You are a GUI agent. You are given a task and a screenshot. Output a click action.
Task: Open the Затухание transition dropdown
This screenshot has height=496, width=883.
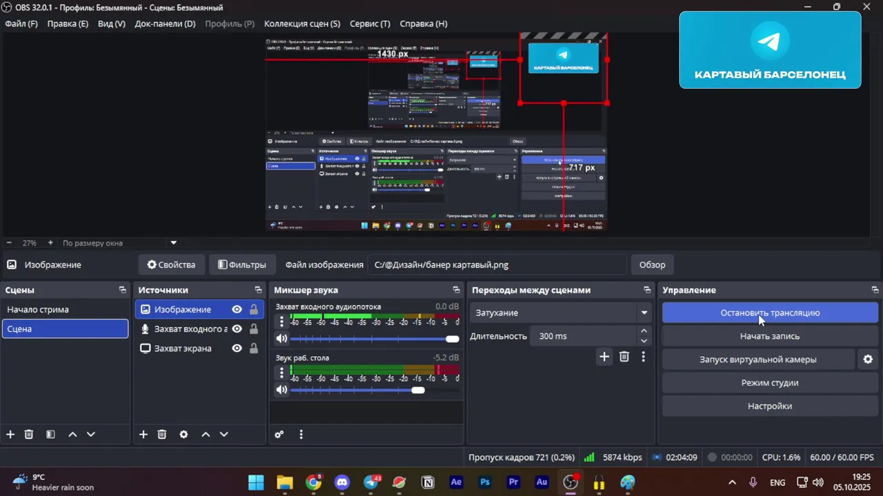tap(561, 313)
